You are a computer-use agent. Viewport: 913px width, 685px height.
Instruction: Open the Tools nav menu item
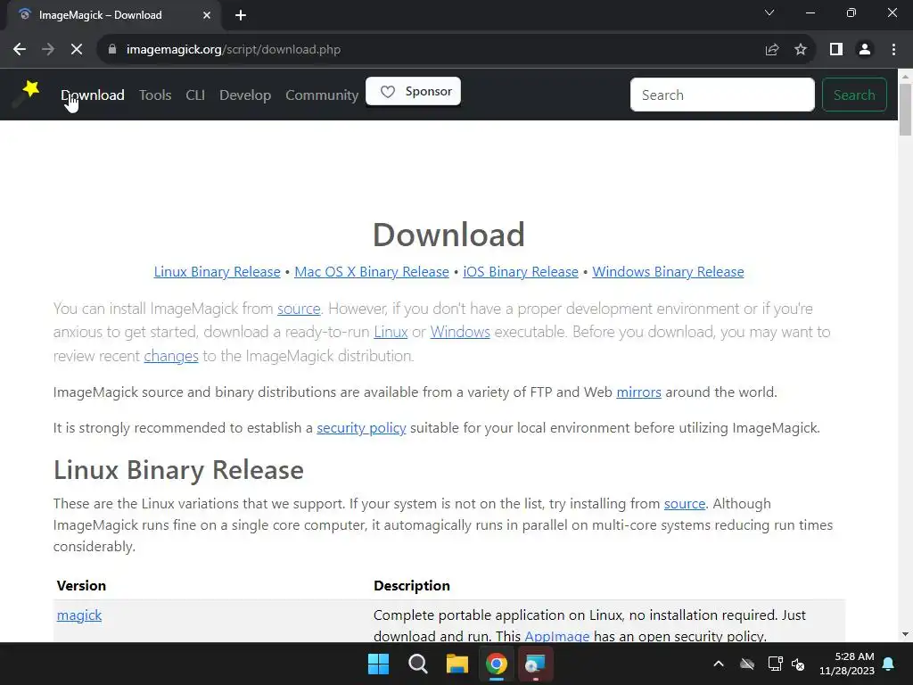[x=155, y=95]
